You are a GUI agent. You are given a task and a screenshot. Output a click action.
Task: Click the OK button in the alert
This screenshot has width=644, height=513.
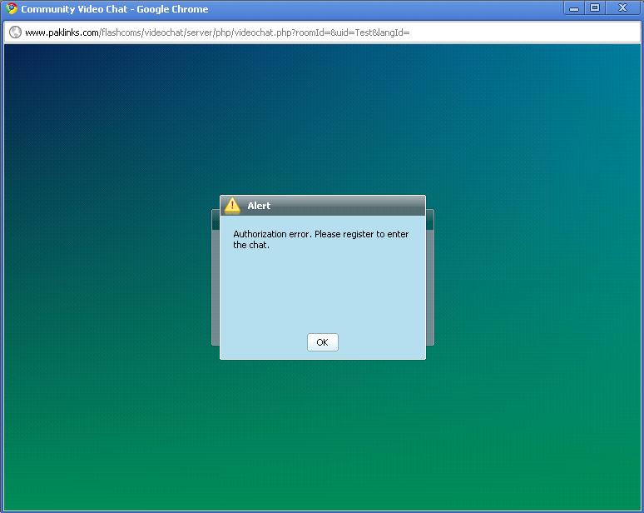322,342
